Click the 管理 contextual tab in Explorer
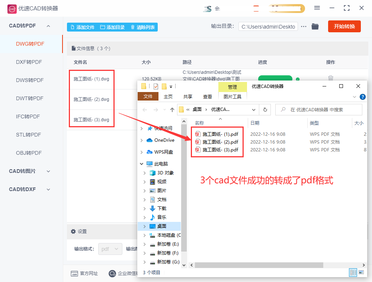The height and width of the screenshot is (282, 372). [x=232, y=87]
